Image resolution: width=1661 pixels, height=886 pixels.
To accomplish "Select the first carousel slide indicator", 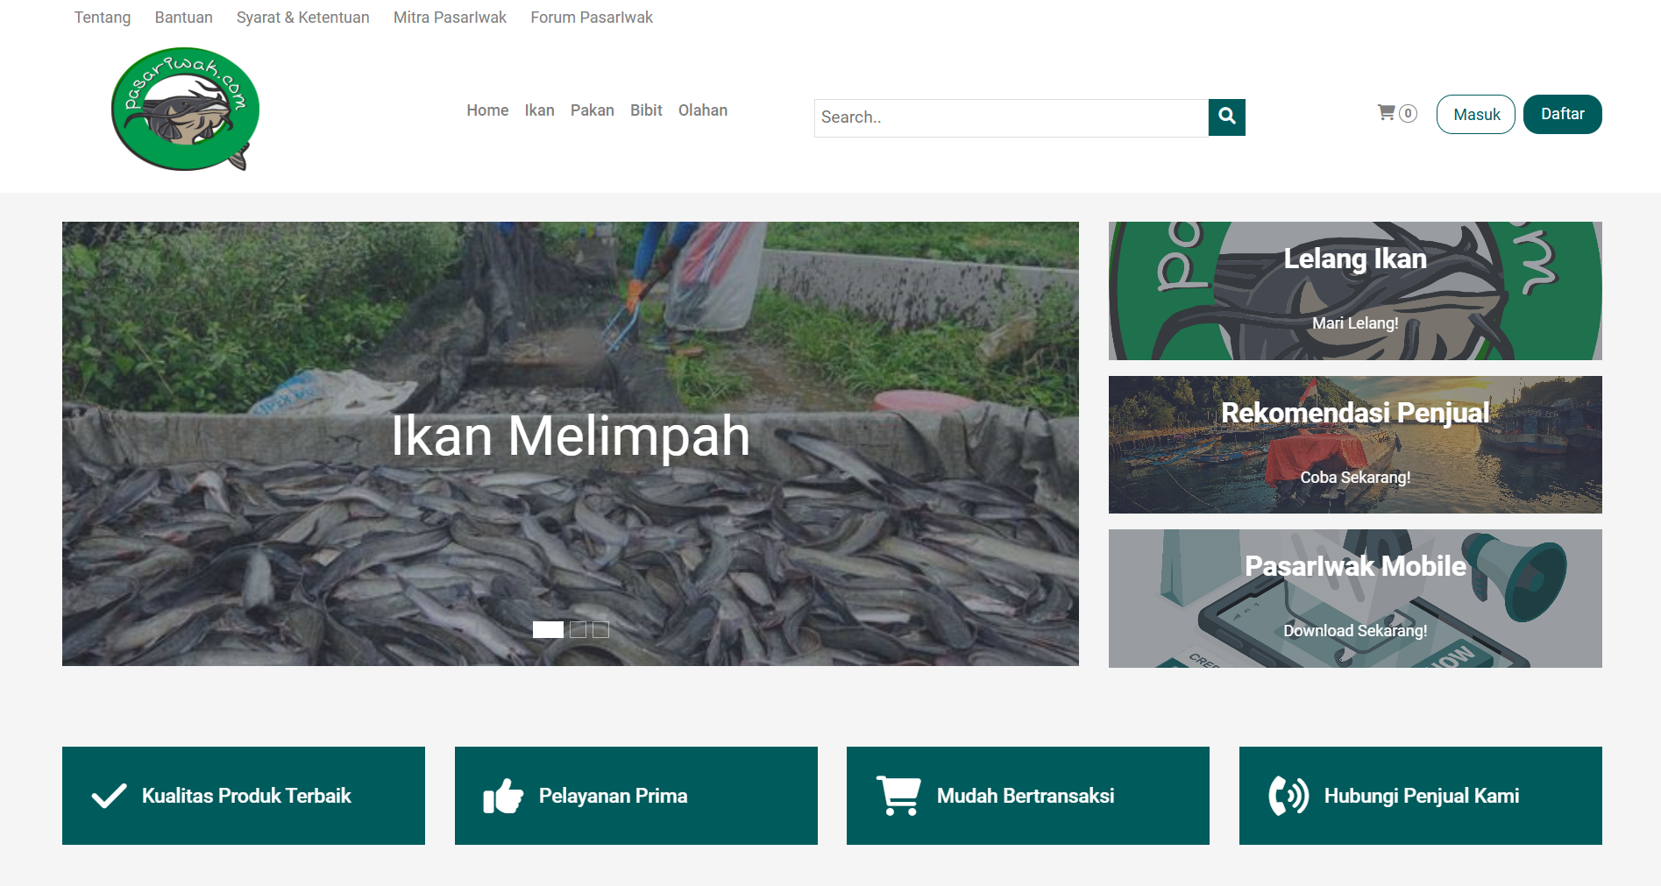I will click(548, 629).
